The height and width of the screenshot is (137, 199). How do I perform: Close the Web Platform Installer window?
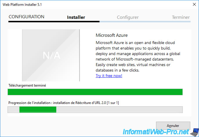tap(194, 4)
